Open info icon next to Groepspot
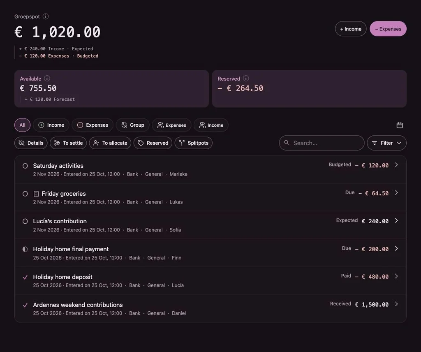Viewport: 421px width, 352px height. coord(46,16)
